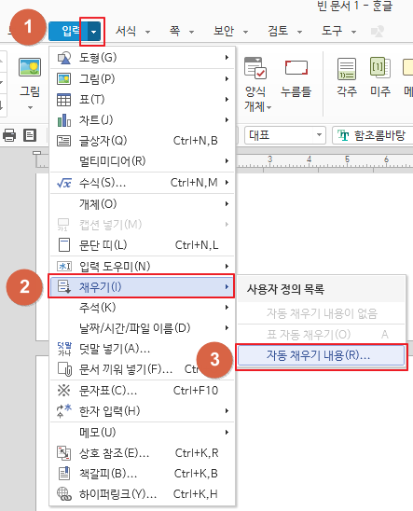Screen dimensions: 413x511
Task: Expand the arrow under ribbon 그림 button
Action: (x=30, y=107)
